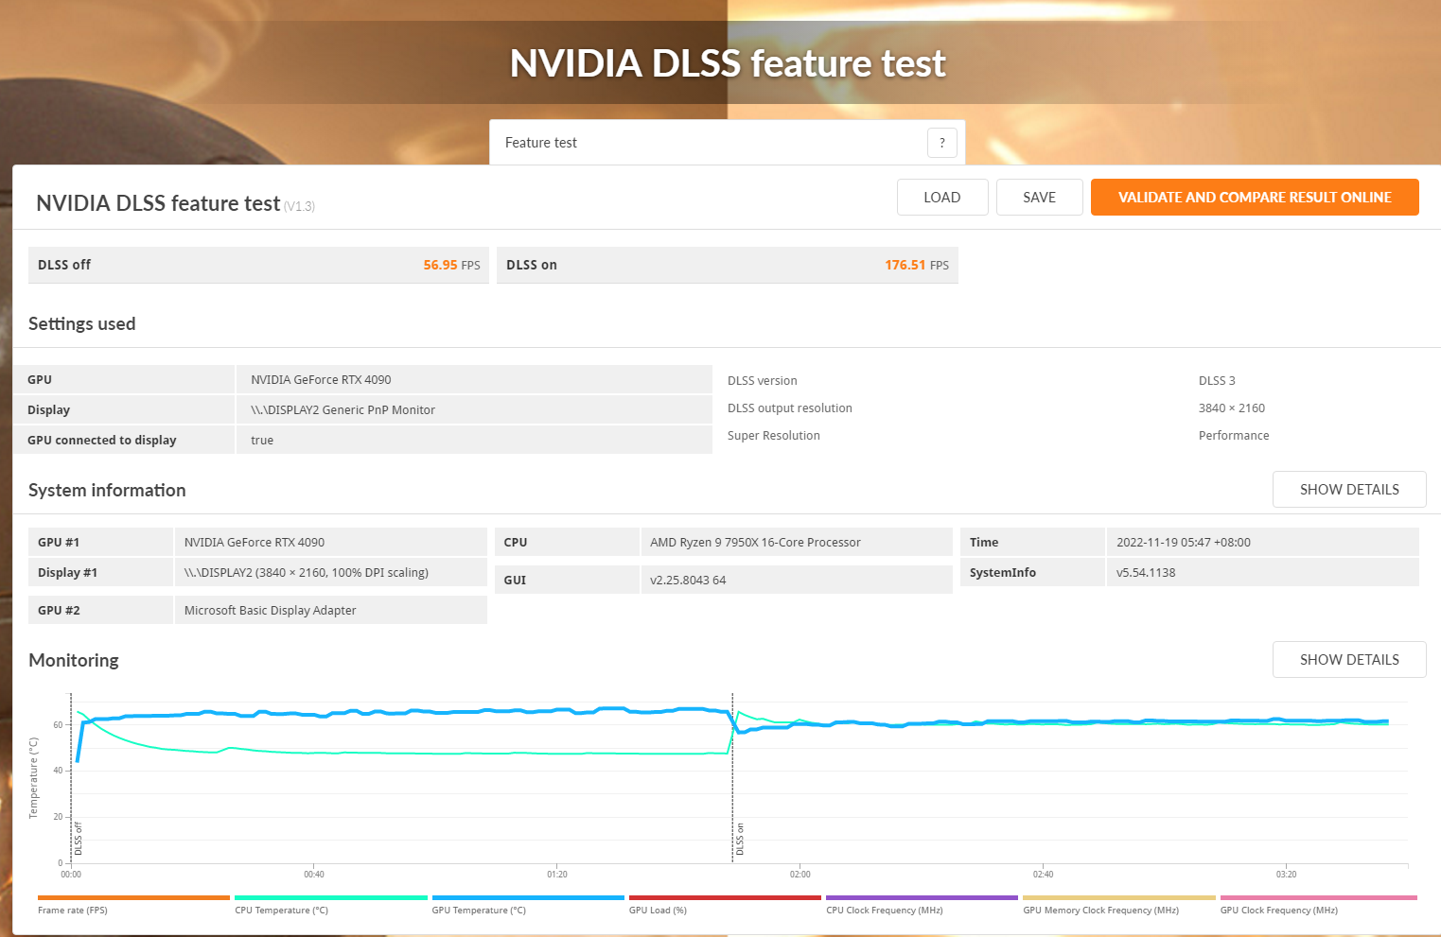Click the DLSS on marker in chart
The width and height of the screenshot is (1441, 937).
coord(740,839)
